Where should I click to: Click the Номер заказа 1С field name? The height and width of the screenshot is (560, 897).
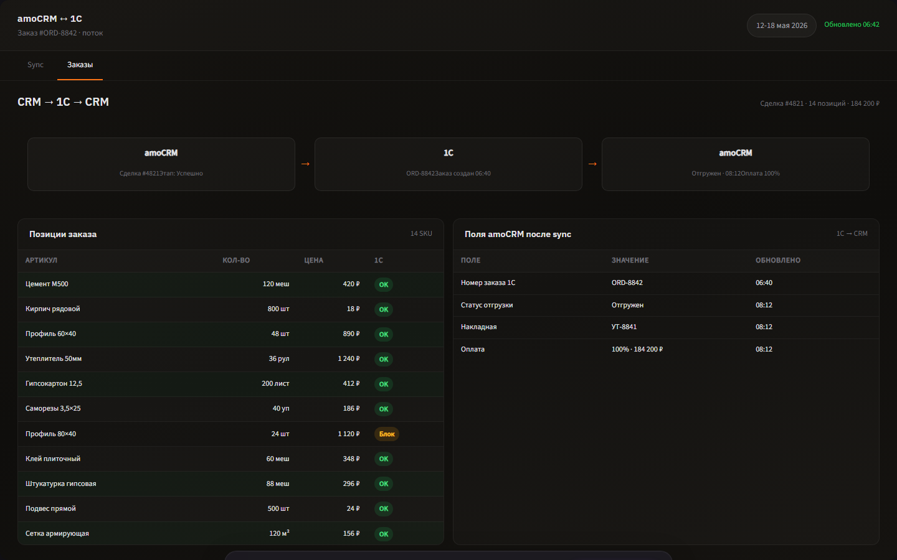tap(488, 283)
